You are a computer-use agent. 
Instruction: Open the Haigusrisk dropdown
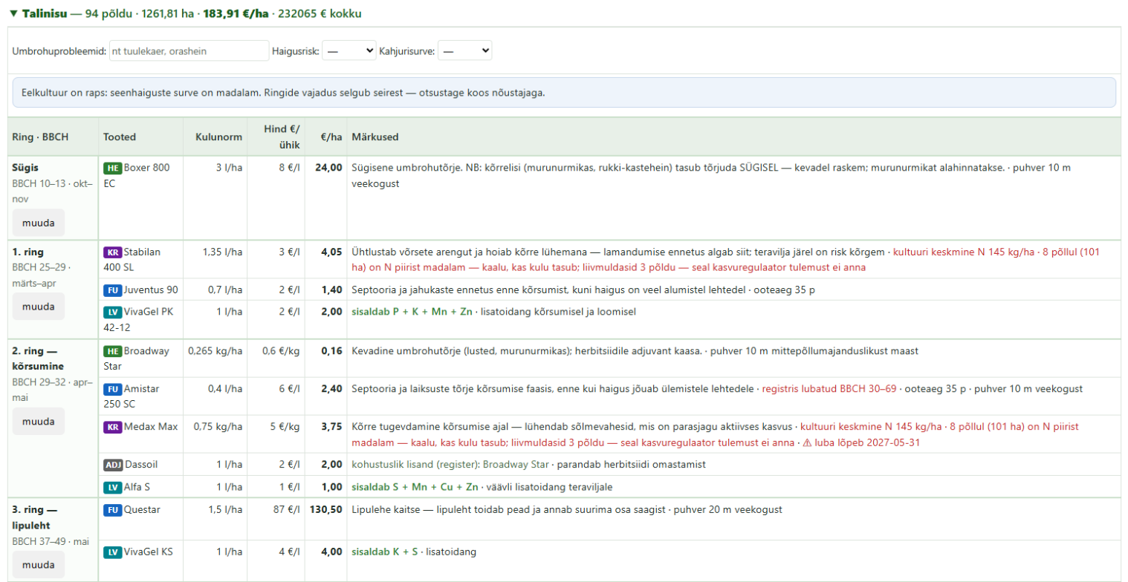(350, 50)
